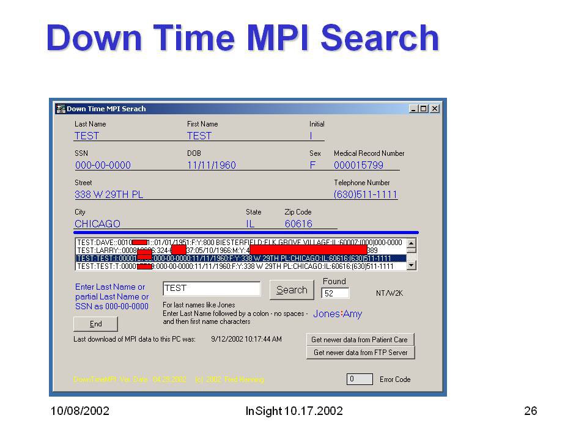
Task: Click the Down Time MPI title bar icon
Action: (61, 109)
